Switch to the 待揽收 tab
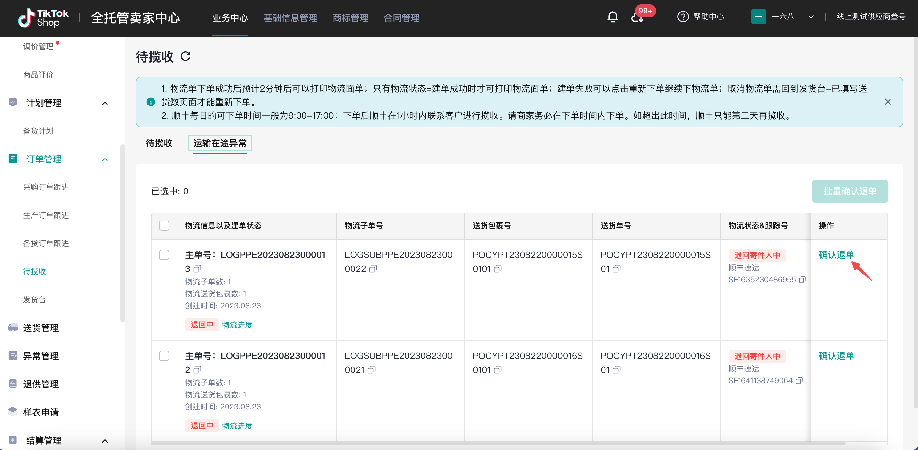Image resolution: width=918 pixels, height=450 pixels. tap(159, 143)
